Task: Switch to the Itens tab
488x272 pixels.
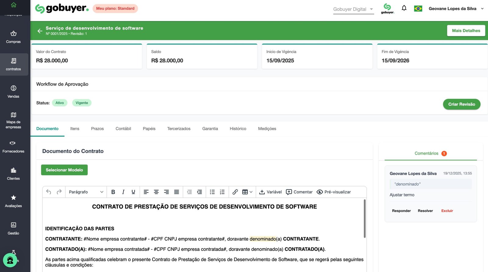Action: click(75, 129)
